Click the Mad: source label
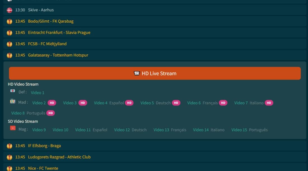The height and width of the screenshot is (171, 308). point(23,102)
